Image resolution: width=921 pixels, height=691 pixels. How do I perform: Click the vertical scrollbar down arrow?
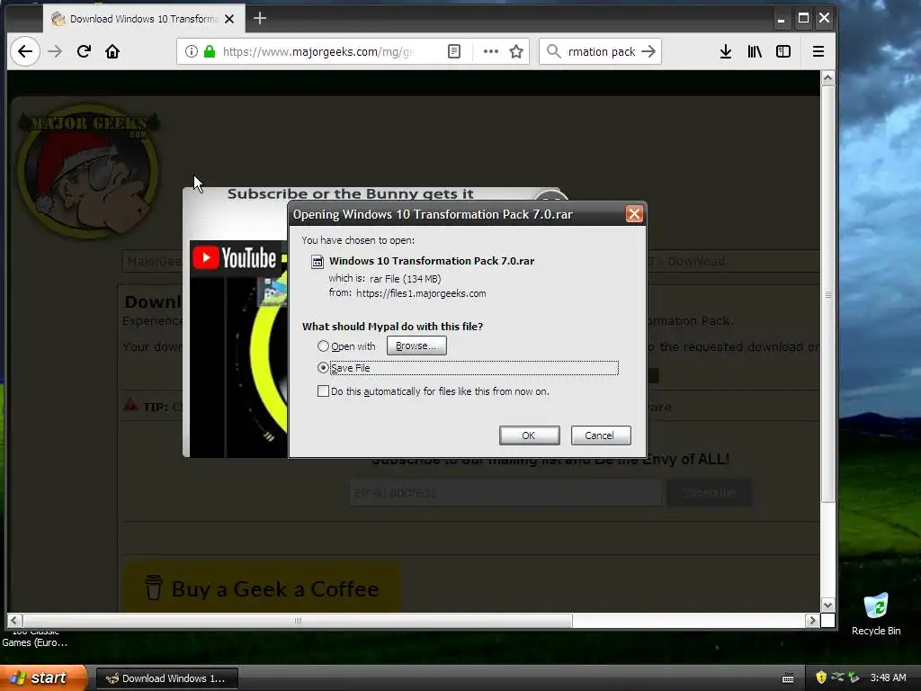coord(827,606)
